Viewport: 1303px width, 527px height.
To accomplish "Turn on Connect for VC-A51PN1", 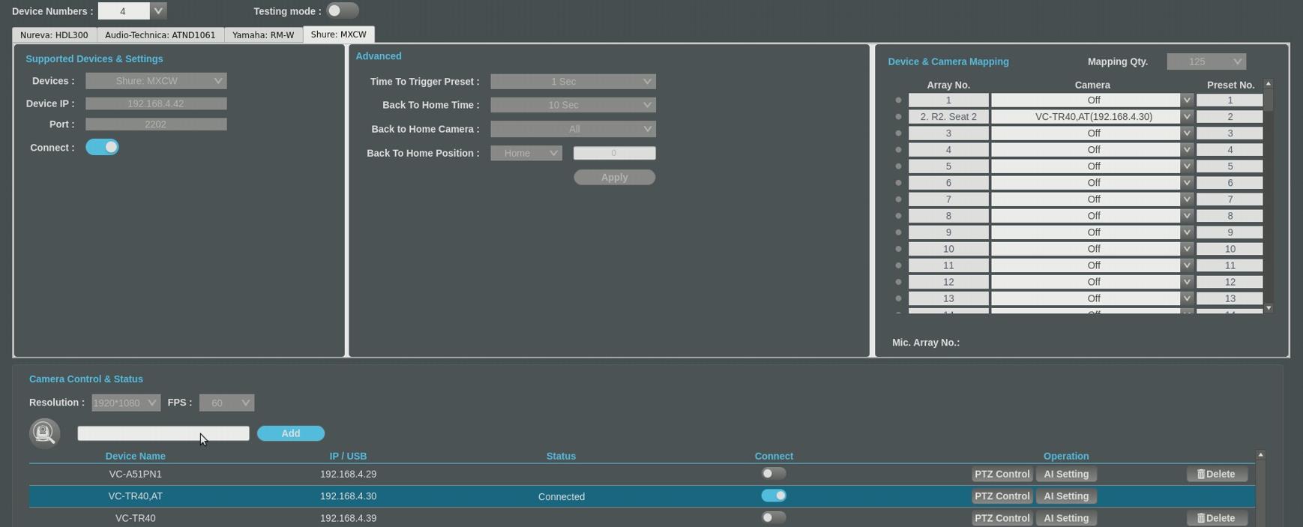I will 773,474.
